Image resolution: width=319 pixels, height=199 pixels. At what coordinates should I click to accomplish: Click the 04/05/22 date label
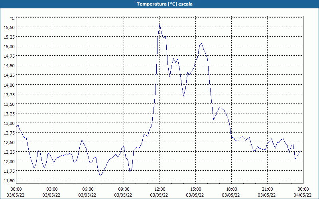302,195
